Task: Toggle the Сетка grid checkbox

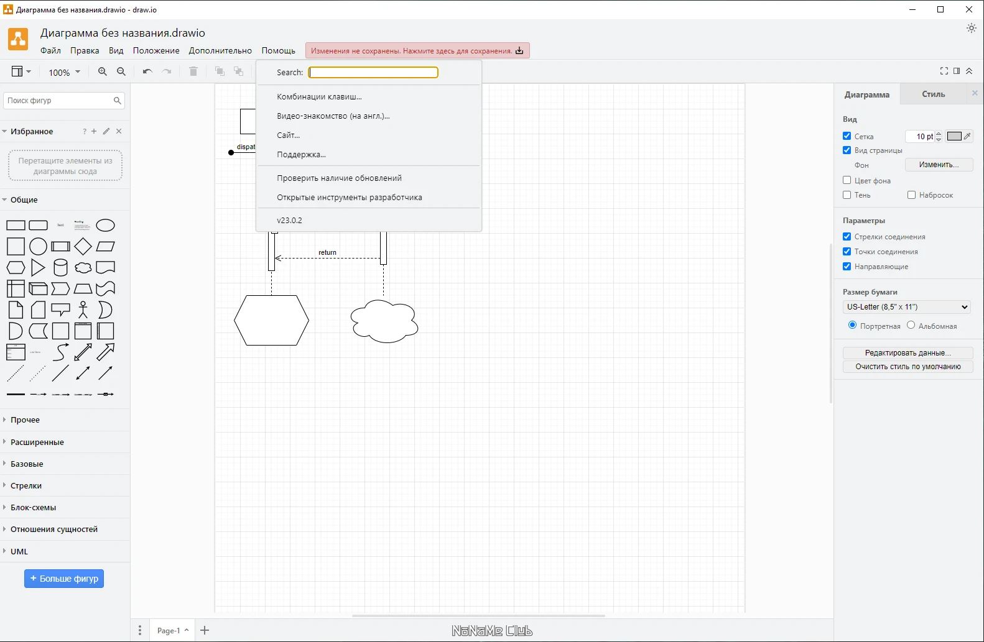Action: pyautogui.click(x=847, y=135)
